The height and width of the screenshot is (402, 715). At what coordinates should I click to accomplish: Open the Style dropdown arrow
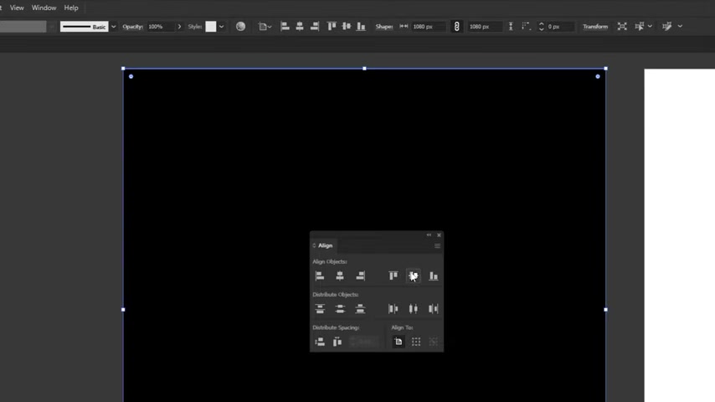221,27
